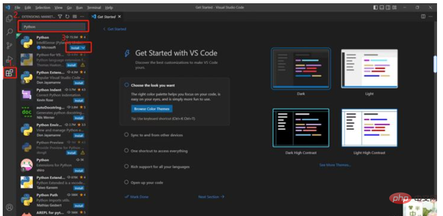Image resolution: width=443 pixels, height=216 pixels.
Task: Open the File menu
Action: click(17, 8)
